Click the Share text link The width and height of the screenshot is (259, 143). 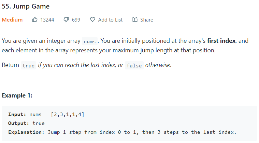(x=147, y=20)
